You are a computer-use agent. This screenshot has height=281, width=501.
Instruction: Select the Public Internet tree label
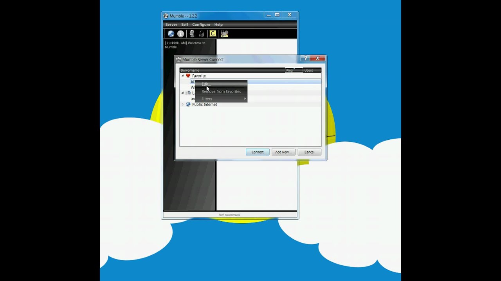coord(204,104)
